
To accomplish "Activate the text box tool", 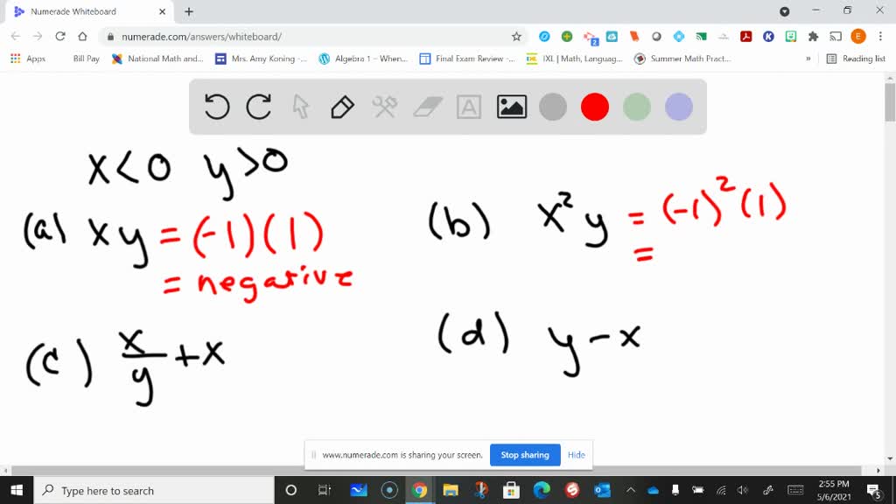I will 469,107.
